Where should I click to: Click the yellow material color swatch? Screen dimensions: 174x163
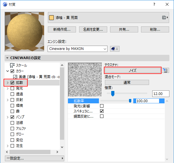51,18
